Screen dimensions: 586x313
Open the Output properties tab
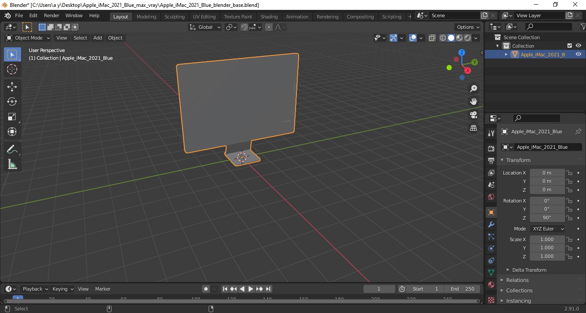491,161
